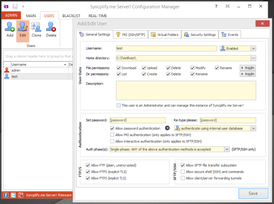Switch to the Security Settings tab
This screenshot has width=274, height=204.
click(x=200, y=34)
